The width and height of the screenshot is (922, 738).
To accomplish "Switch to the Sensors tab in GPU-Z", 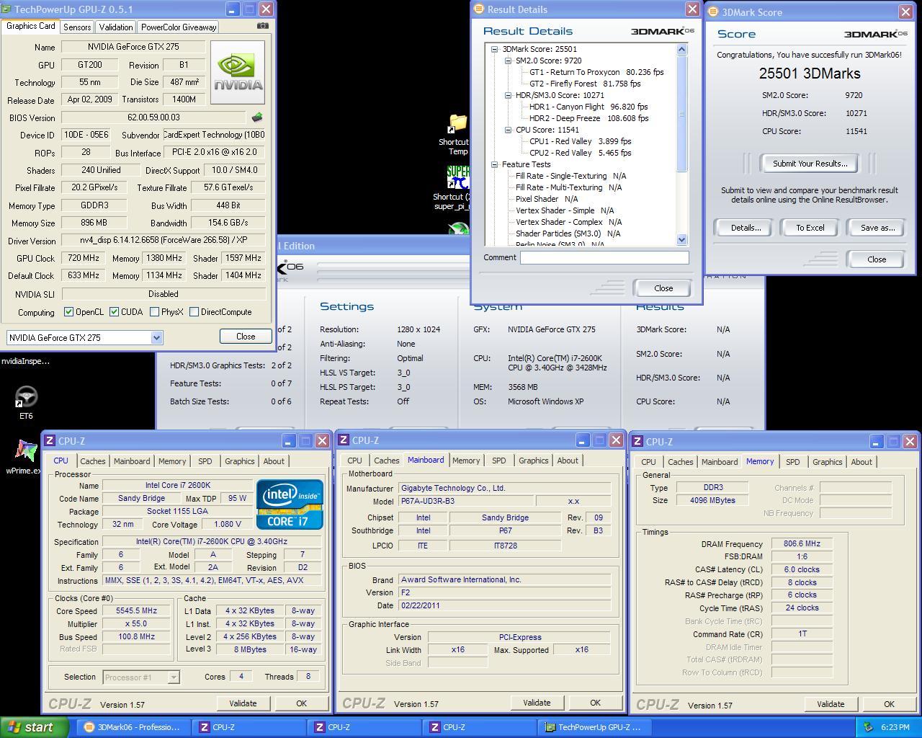I will point(77,27).
